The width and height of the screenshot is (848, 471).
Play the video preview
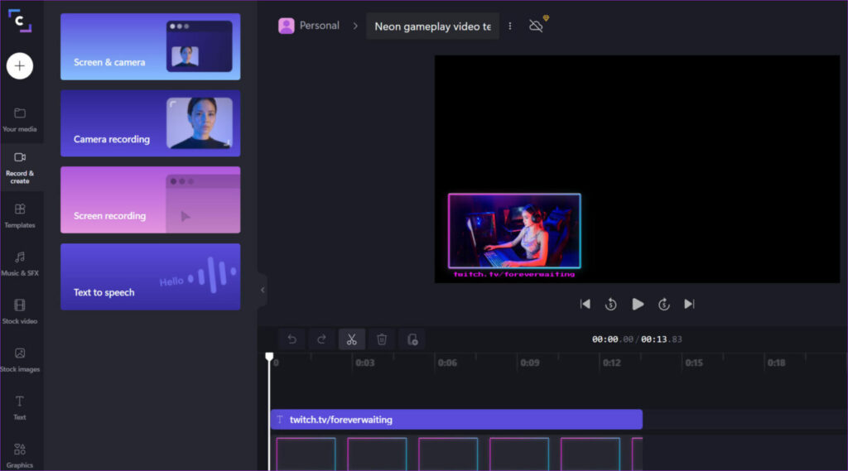click(x=638, y=305)
